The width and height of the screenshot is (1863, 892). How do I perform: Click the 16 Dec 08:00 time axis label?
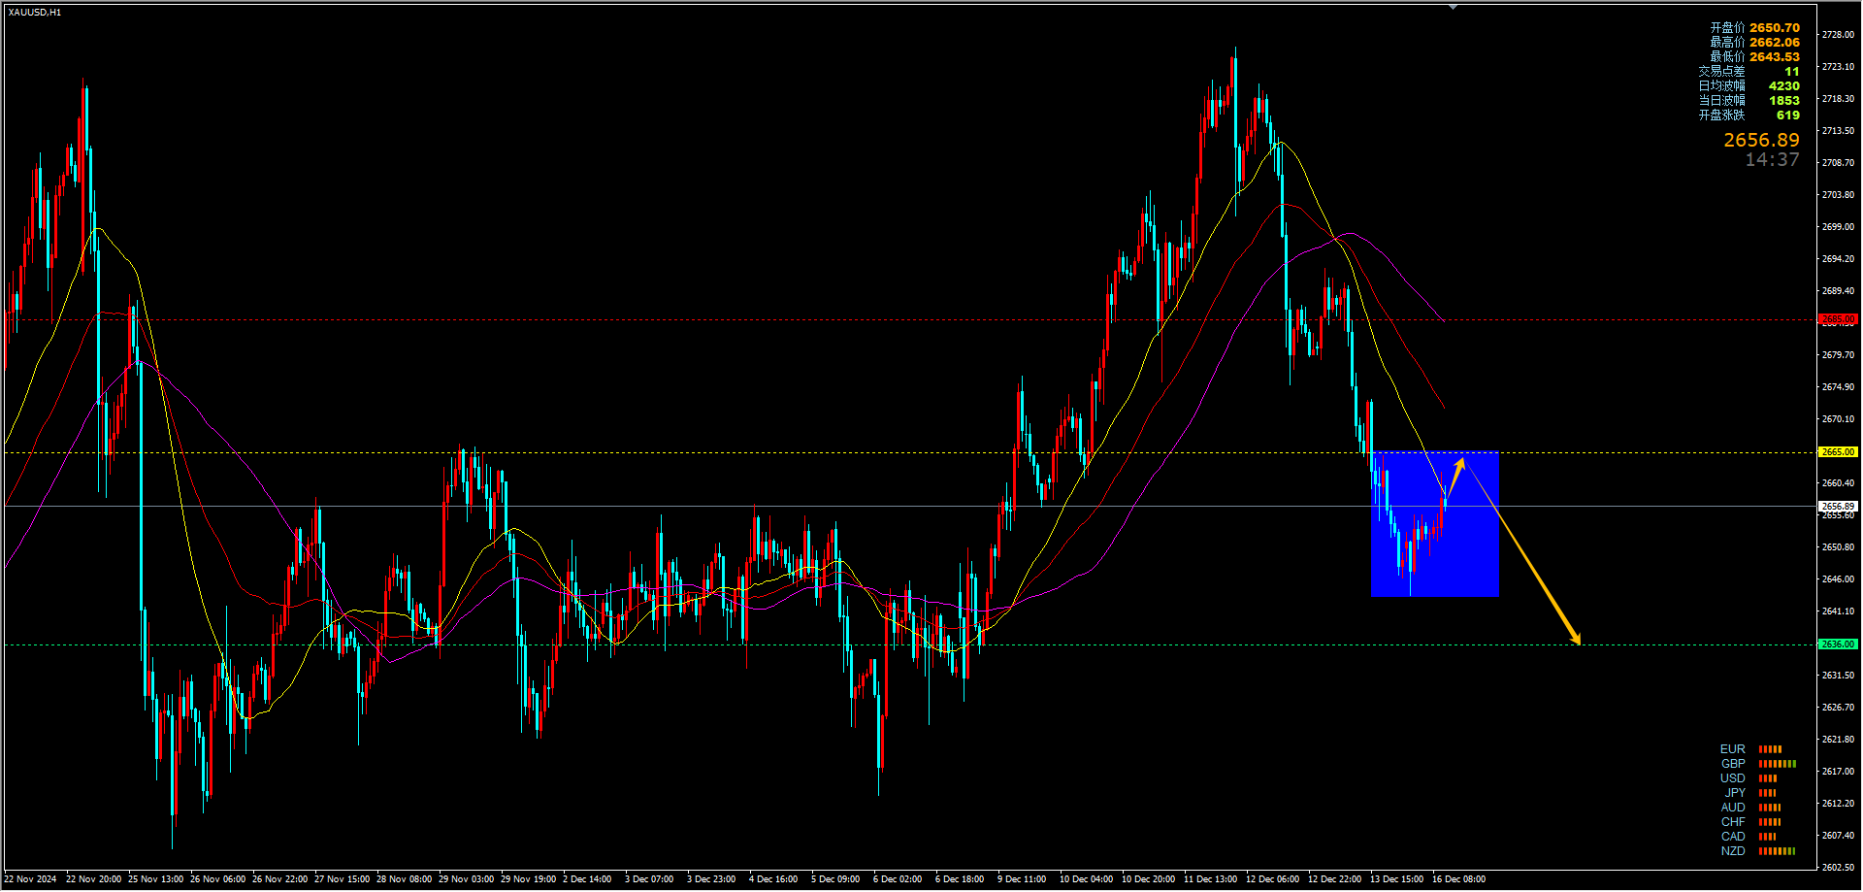coord(1458,879)
